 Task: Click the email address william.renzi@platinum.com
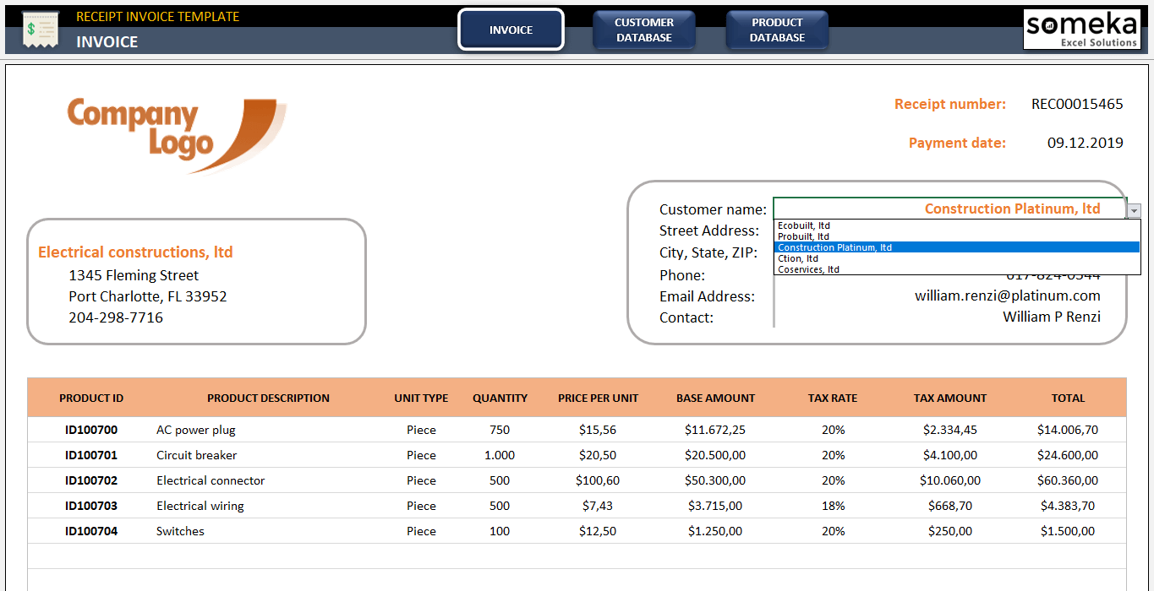click(x=1008, y=295)
